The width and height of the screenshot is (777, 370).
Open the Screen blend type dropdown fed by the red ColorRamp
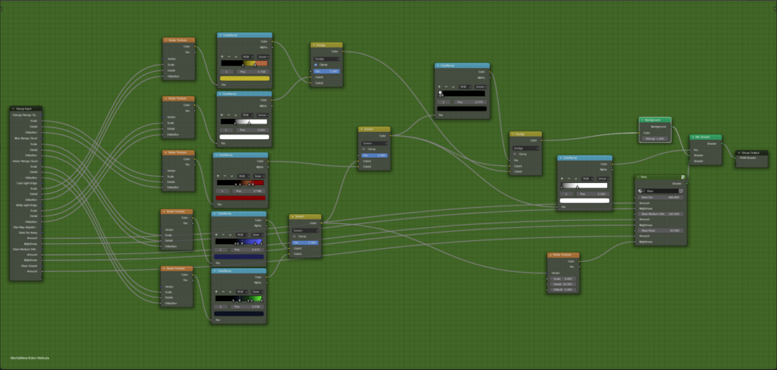[374, 143]
